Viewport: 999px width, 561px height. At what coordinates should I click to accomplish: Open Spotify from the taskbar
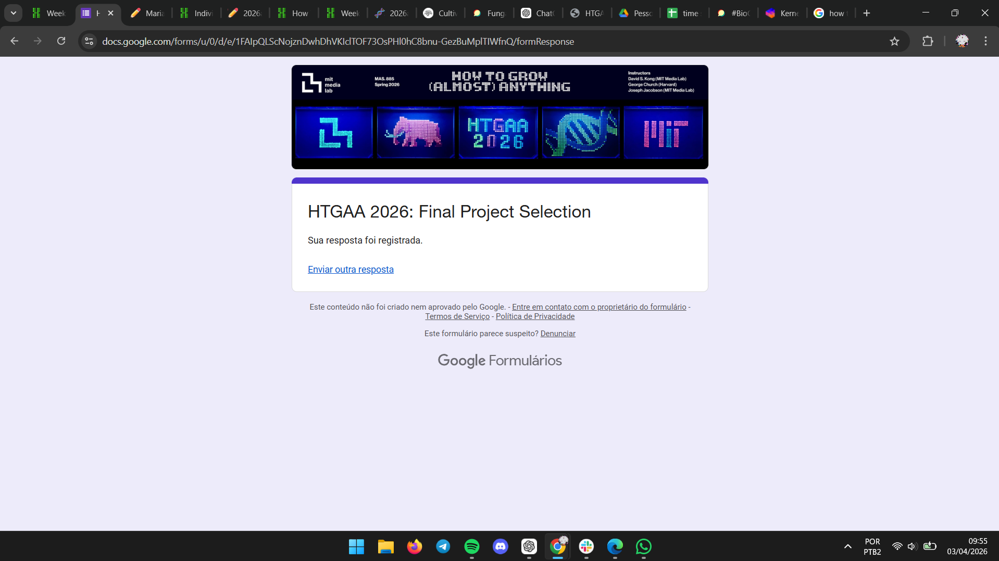tap(472, 546)
